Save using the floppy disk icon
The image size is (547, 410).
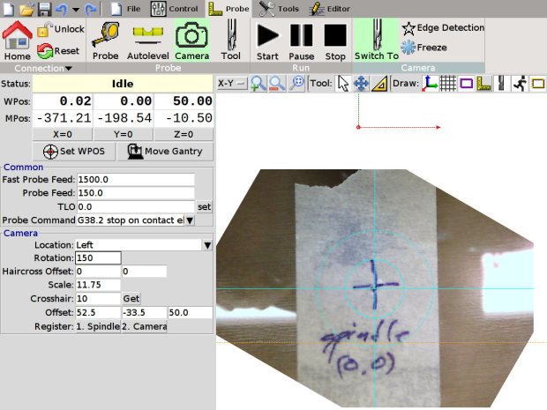44,9
